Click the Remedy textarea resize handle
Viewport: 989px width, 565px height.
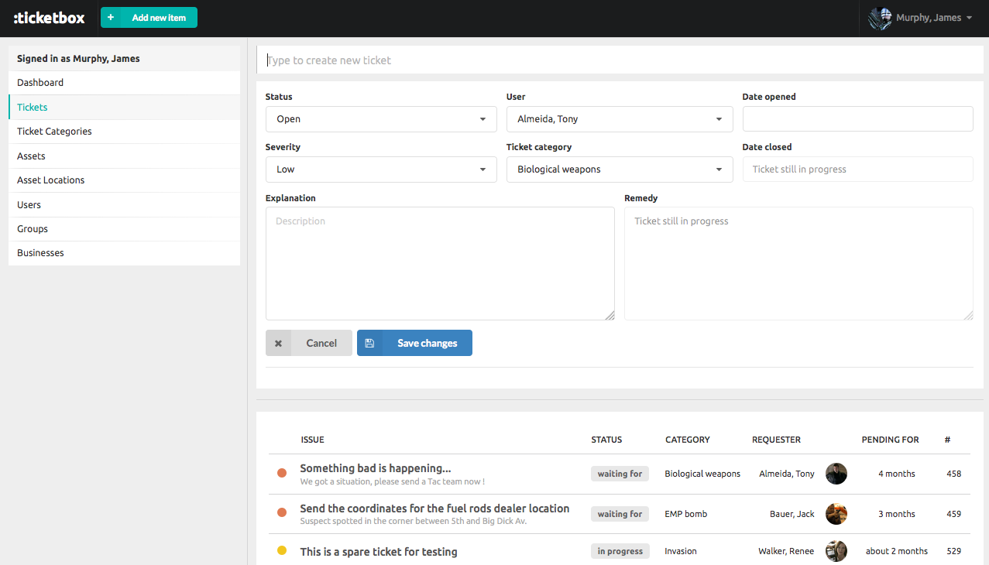968,315
